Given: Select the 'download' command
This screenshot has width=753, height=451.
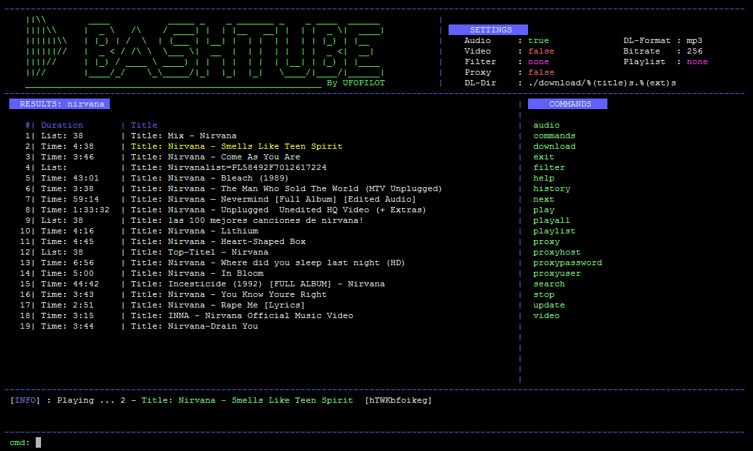Looking at the screenshot, I should tap(554, 146).
